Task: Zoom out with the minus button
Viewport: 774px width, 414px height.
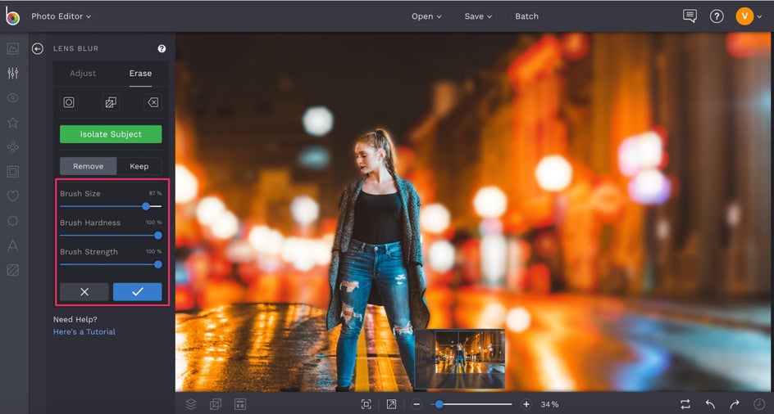Action: coord(417,404)
